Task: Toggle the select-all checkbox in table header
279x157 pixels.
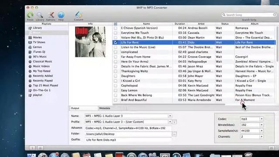Action: [116, 24]
